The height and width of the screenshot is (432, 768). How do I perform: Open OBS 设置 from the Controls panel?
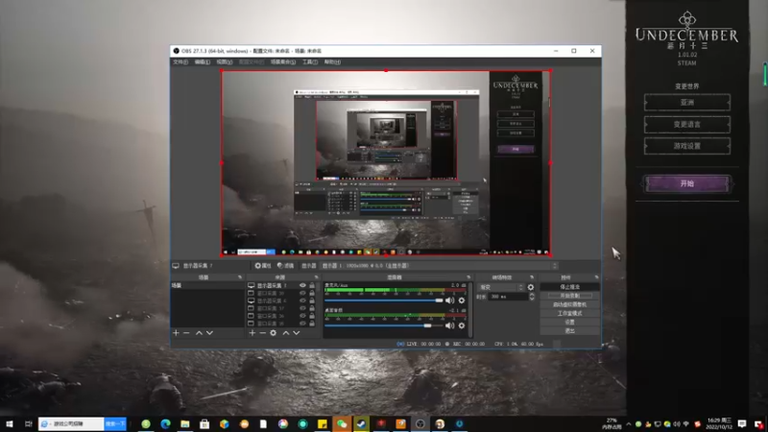pos(569,323)
